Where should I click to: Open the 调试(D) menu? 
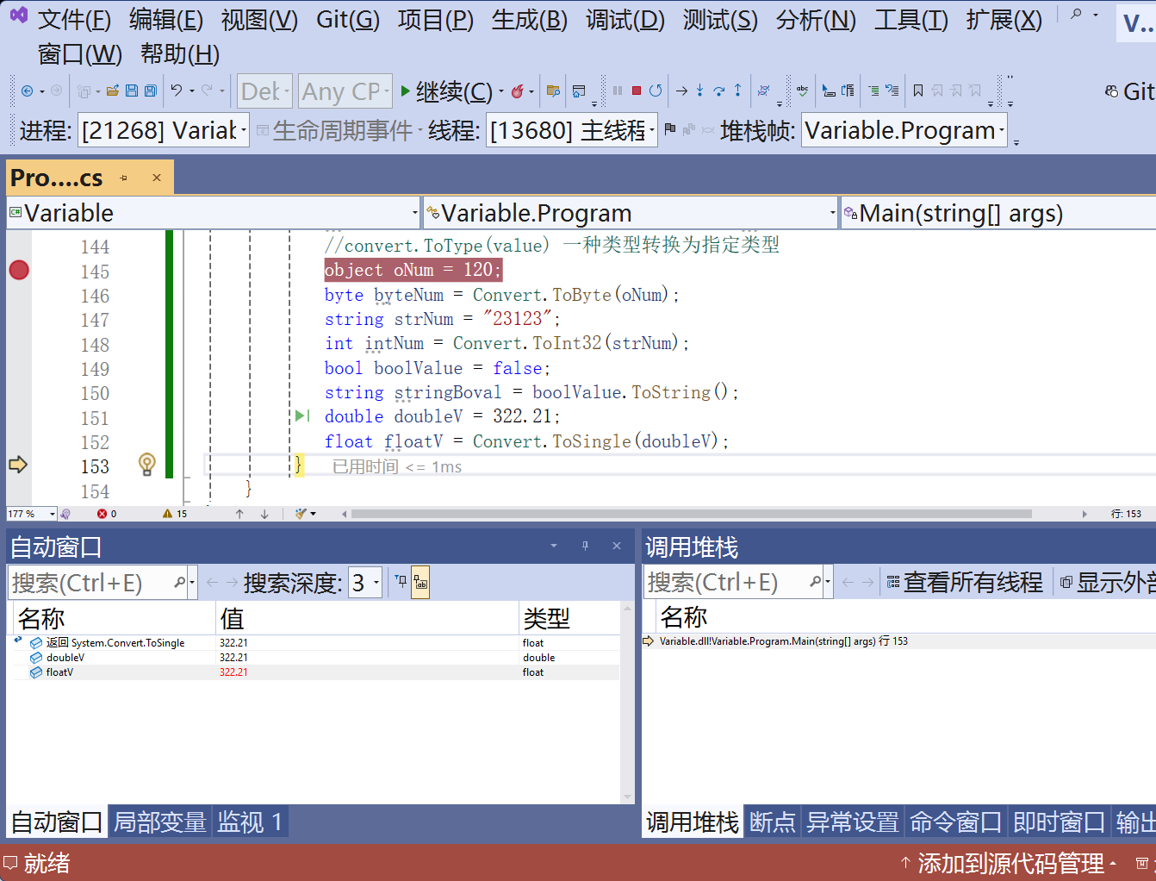625,20
